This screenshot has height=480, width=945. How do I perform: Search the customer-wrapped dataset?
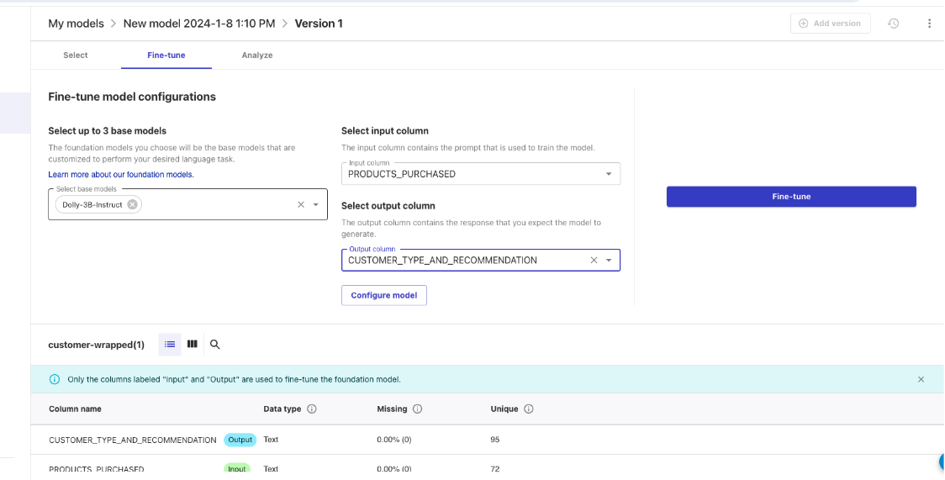pyautogui.click(x=215, y=344)
